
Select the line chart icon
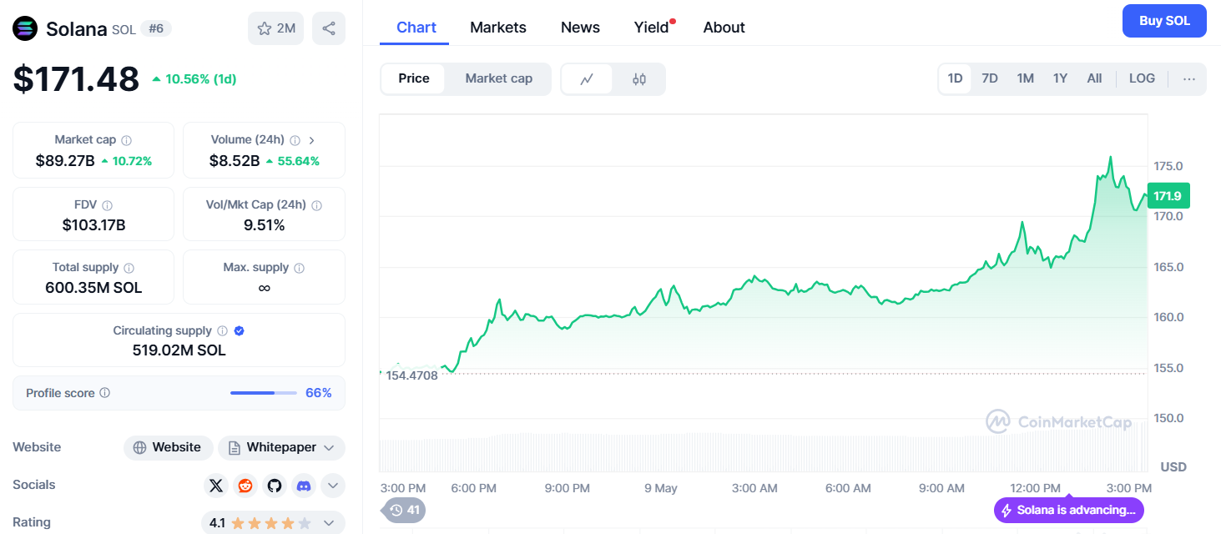pos(588,79)
